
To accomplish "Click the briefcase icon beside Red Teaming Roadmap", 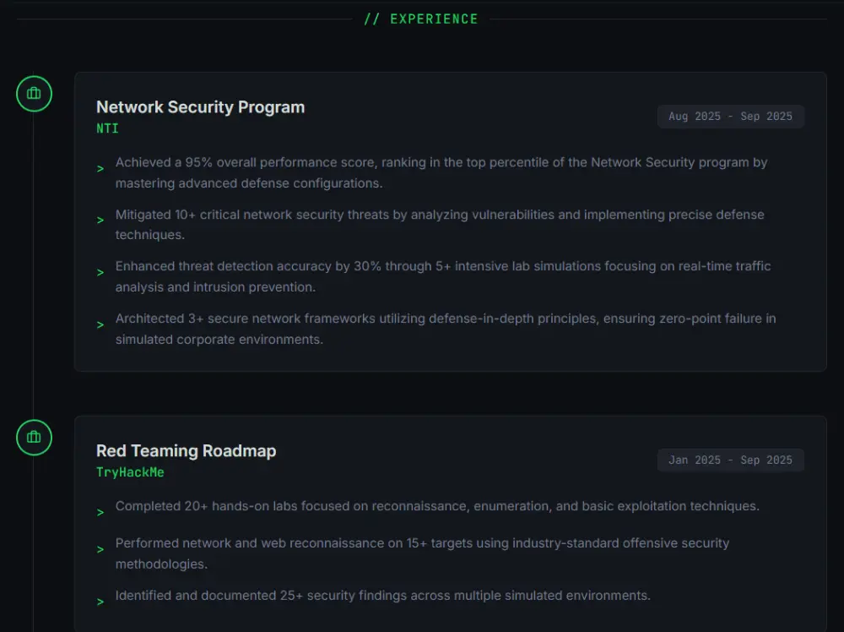I will (x=34, y=438).
